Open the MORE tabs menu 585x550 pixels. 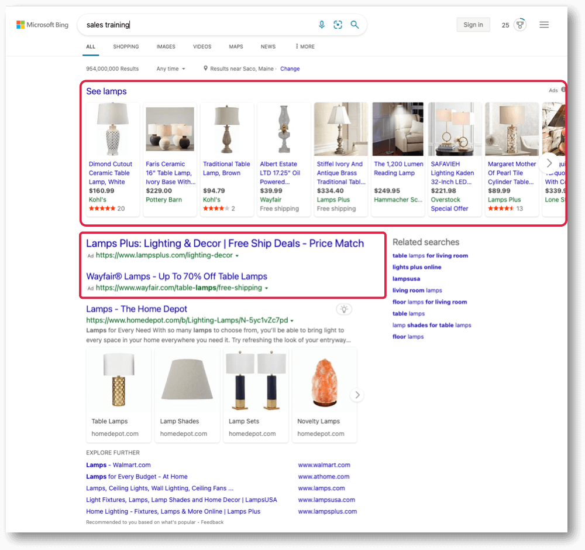pos(305,47)
